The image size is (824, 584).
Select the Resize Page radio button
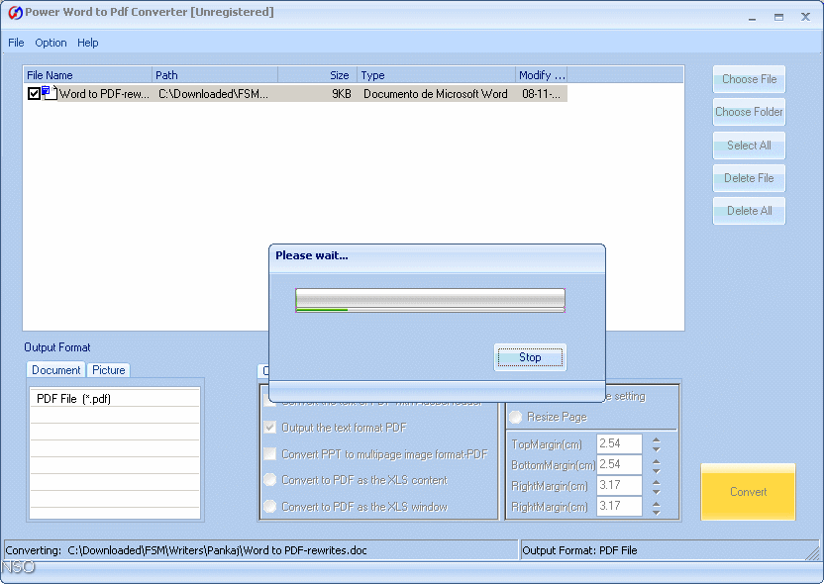pos(514,417)
